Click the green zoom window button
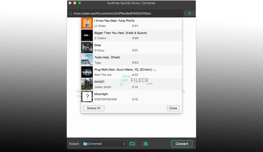This screenshot has height=152, width=263. [80, 3]
